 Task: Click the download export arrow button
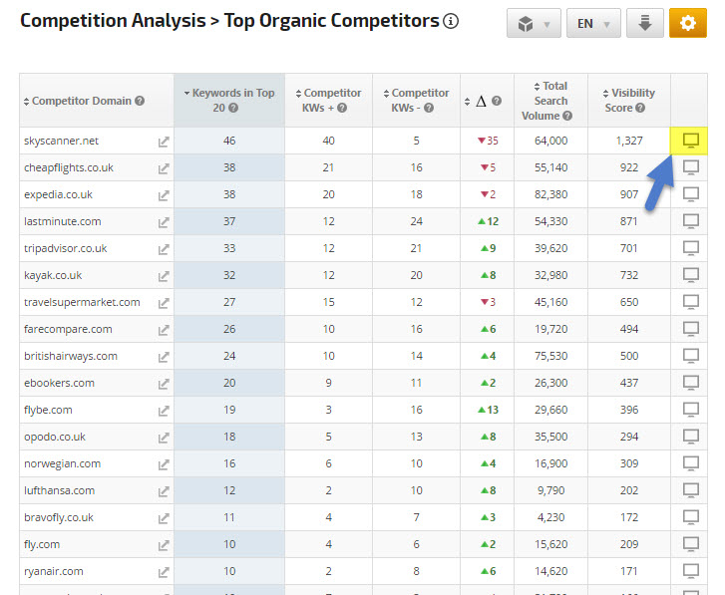(644, 23)
